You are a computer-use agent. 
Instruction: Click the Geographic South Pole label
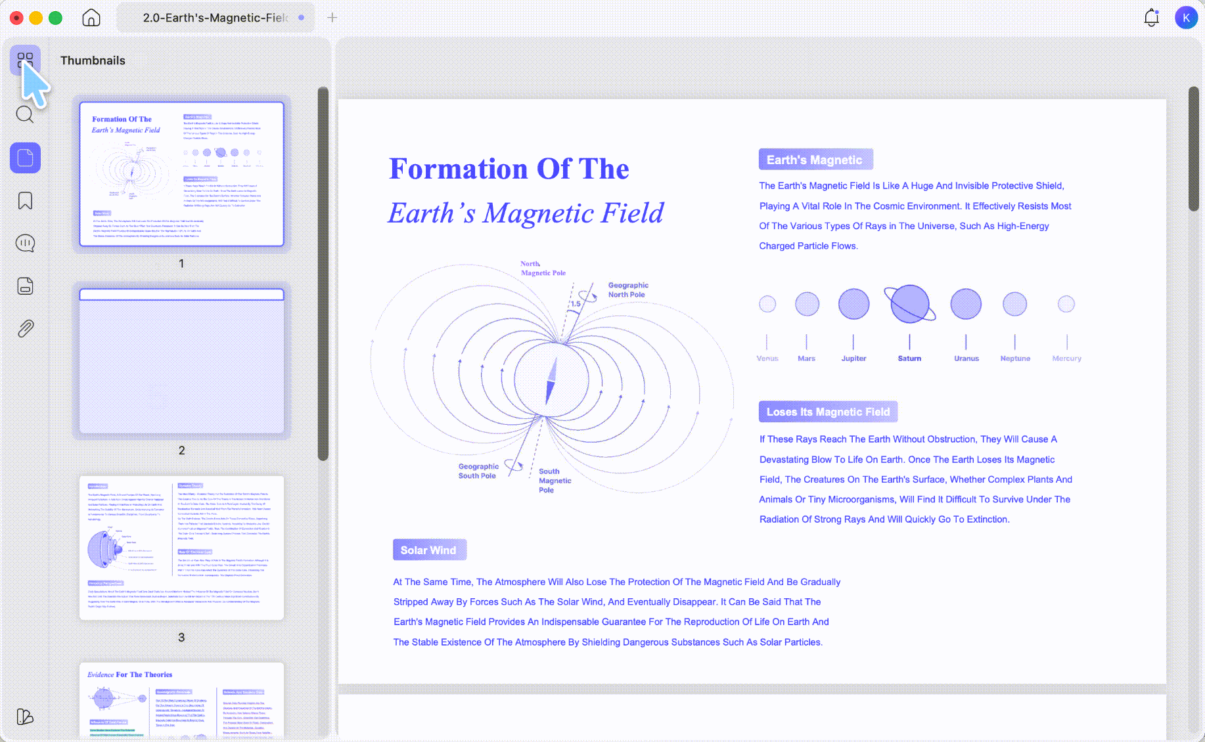click(x=478, y=471)
